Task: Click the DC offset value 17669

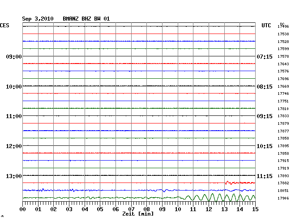Action: point(283,86)
